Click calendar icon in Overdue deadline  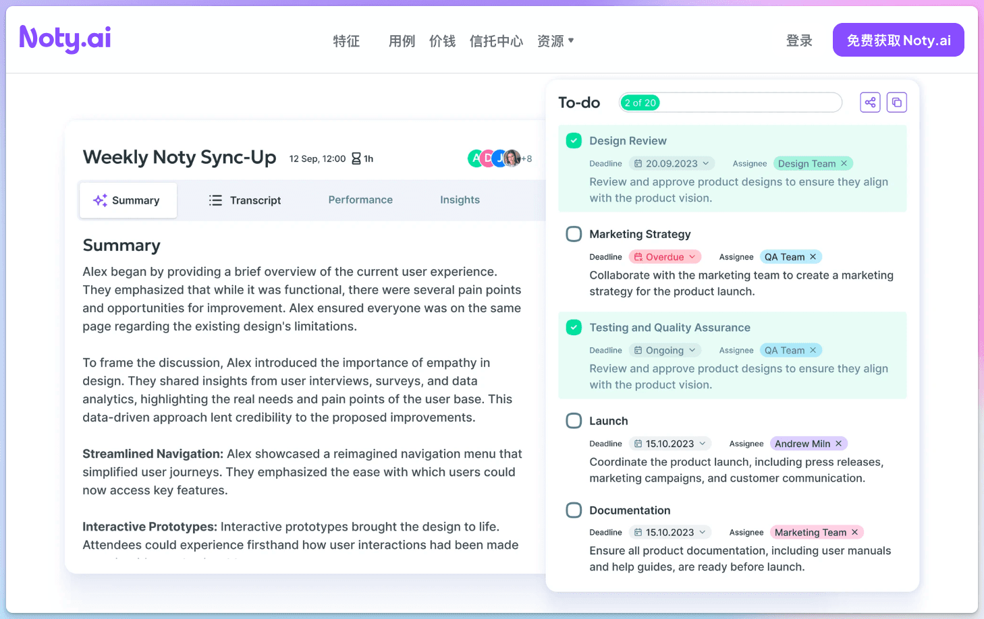coord(638,257)
